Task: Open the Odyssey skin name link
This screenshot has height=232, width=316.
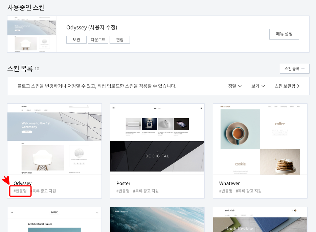Action: tap(22, 183)
